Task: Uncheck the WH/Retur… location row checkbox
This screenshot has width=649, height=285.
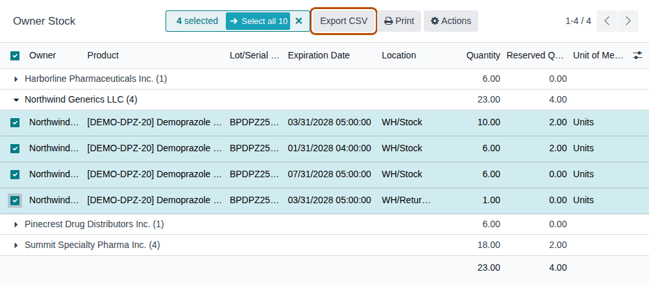Action: [15, 201]
